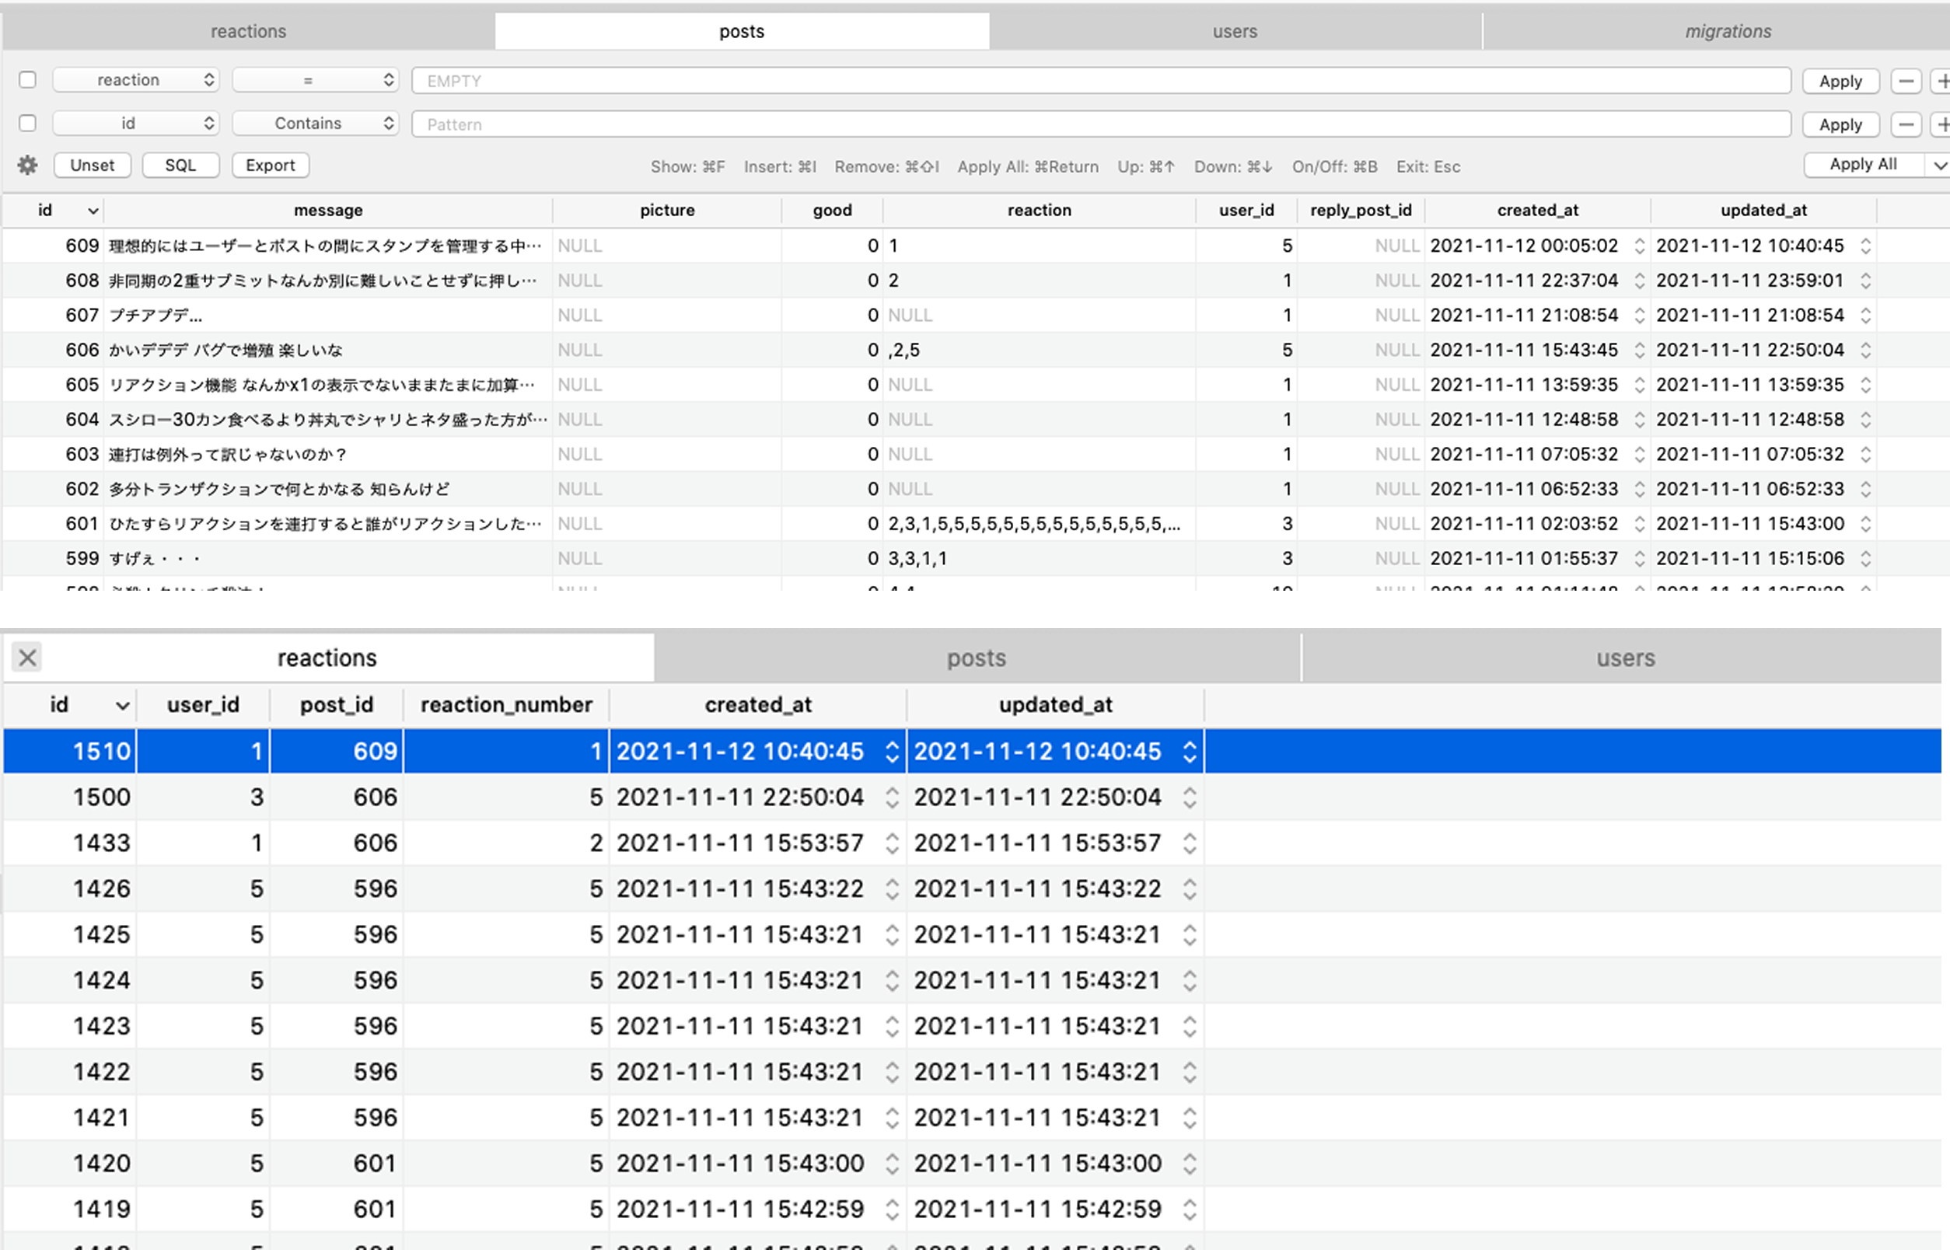
Task: Sort reactions by post_id column header
Action: coord(336,706)
